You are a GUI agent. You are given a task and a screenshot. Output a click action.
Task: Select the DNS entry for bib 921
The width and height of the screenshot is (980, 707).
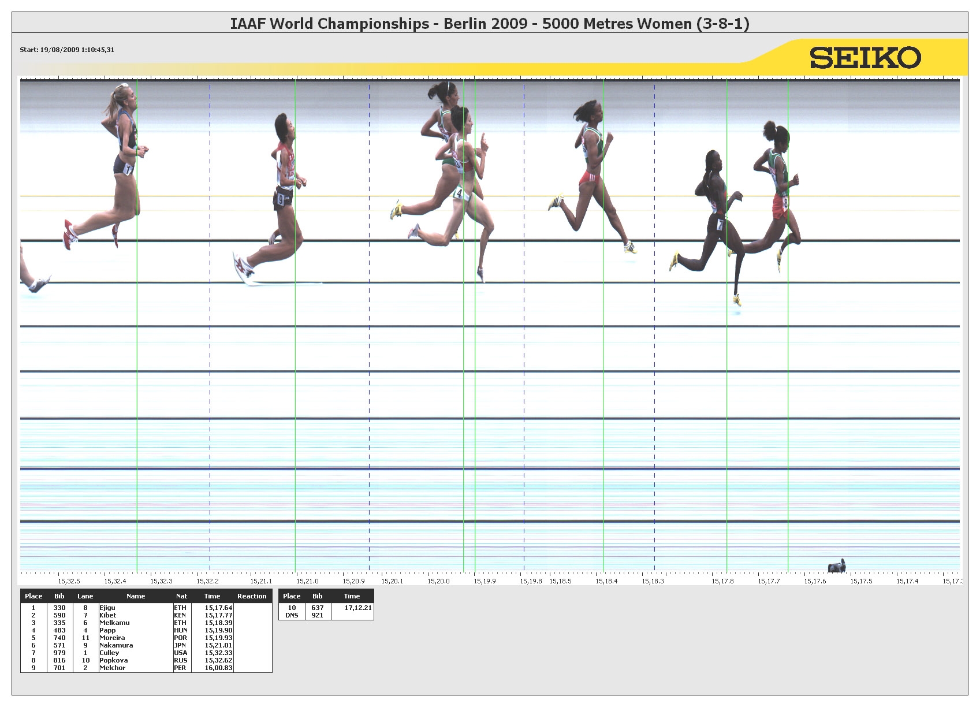coord(316,616)
